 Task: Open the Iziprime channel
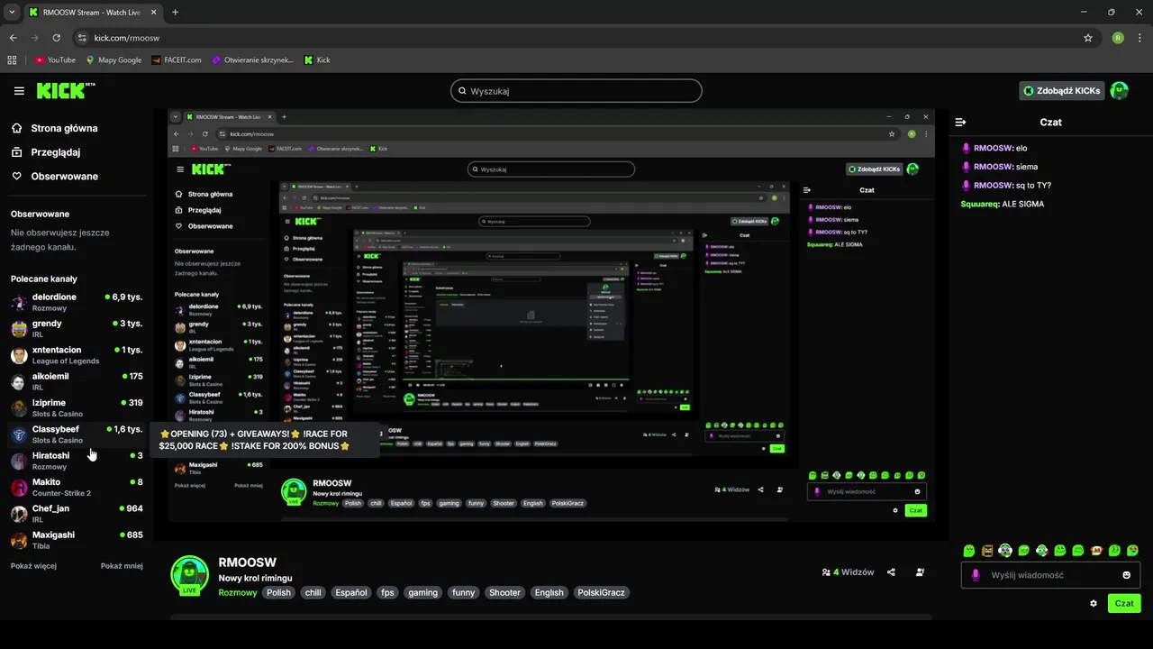click(x=77, y=407)
